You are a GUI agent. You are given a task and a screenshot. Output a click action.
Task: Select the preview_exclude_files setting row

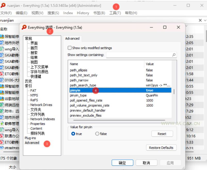click(120, 115)
